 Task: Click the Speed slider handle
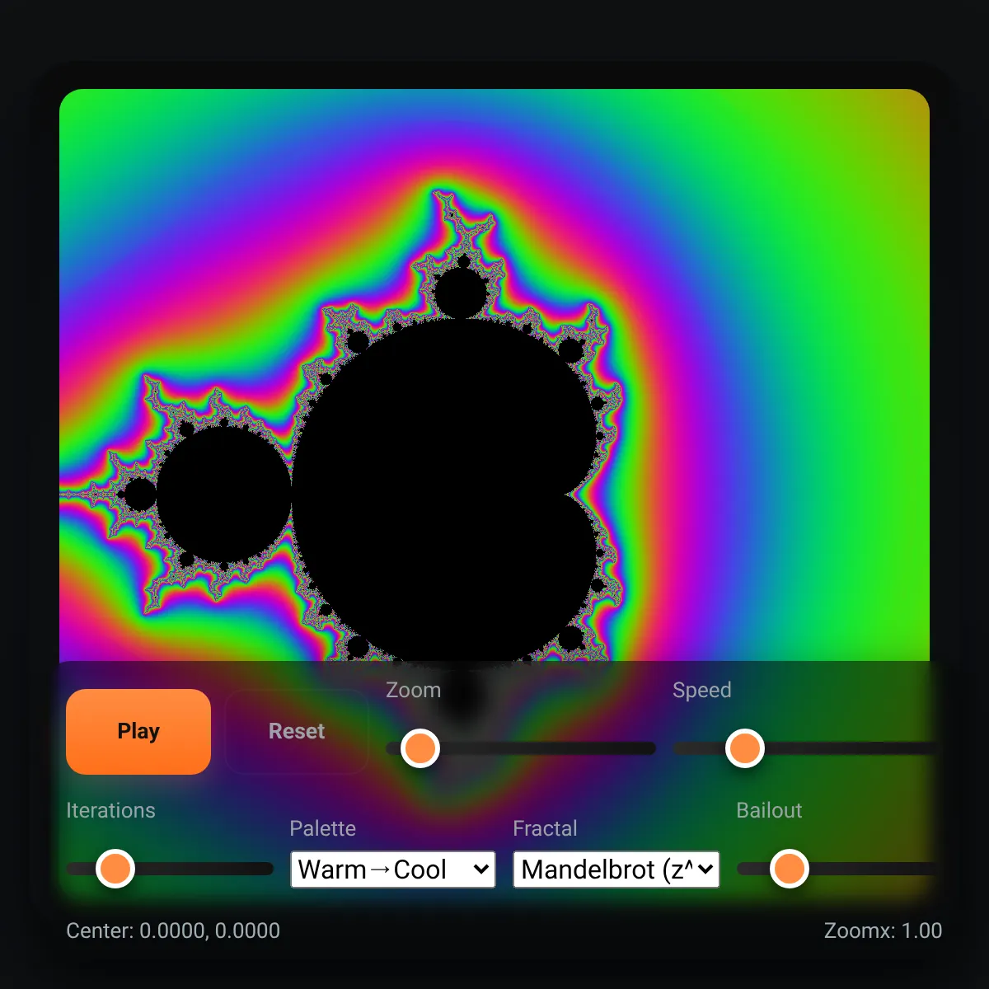[x=745, y=748]
